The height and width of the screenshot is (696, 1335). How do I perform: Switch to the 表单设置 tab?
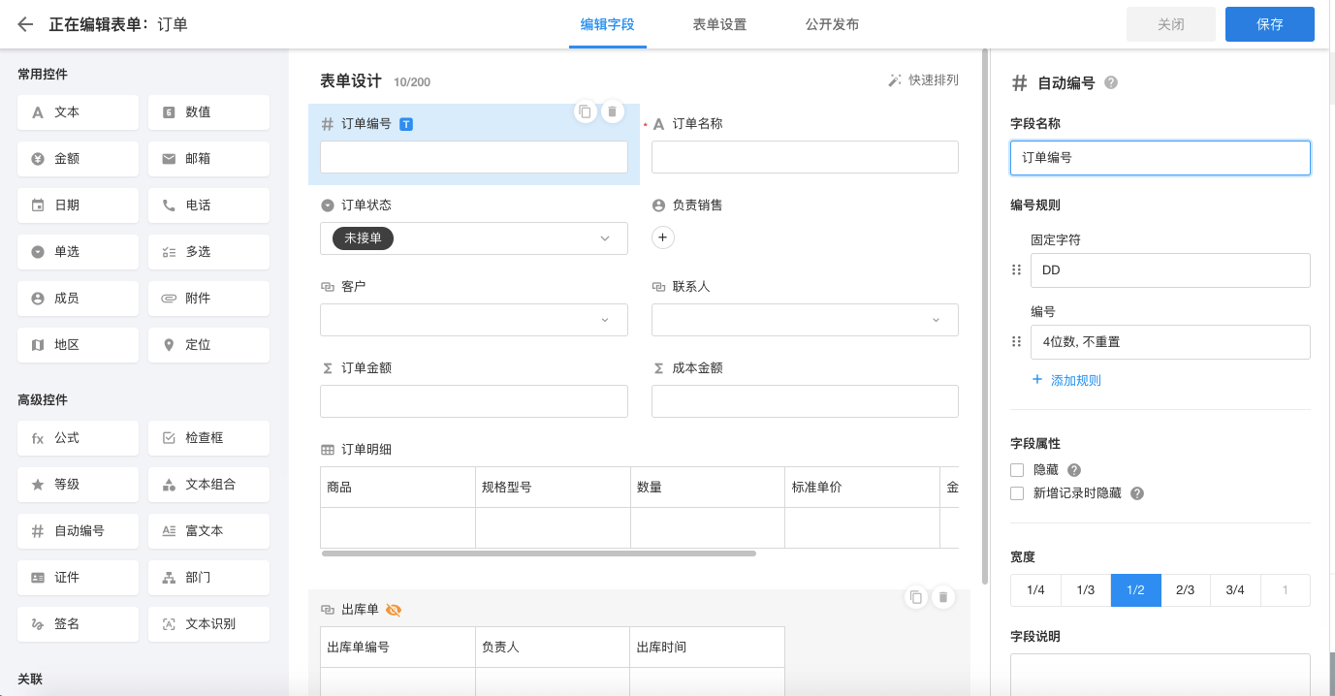tap(719, 24)
